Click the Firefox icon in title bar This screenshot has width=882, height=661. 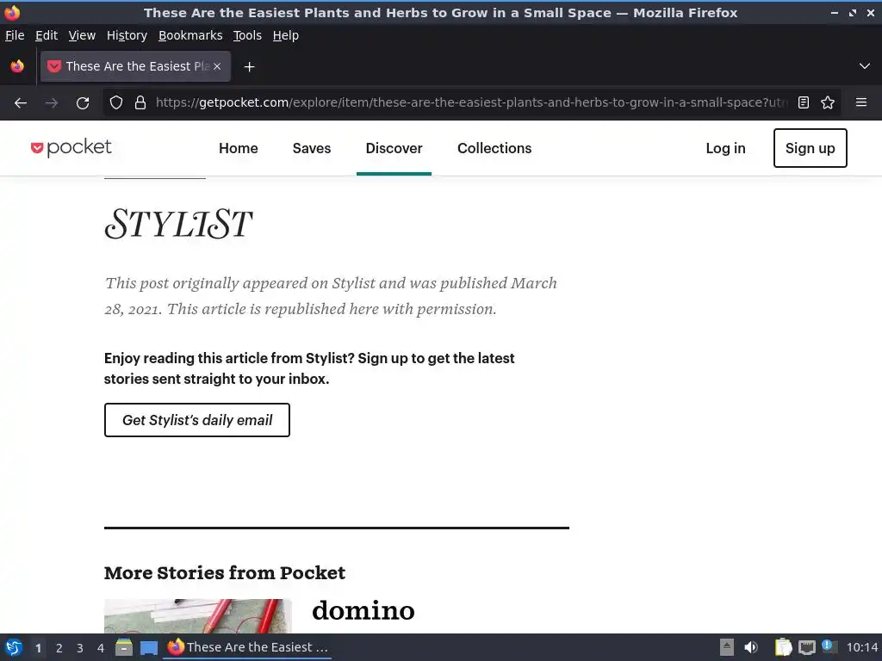pos(12,12)
